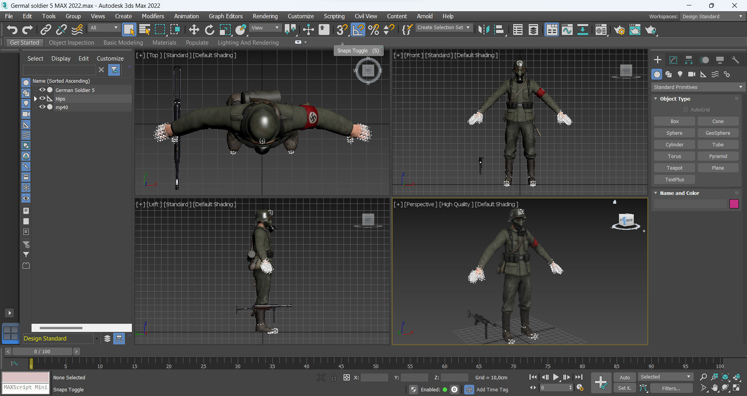This screenshot has width=747, height=396.
Task: Open the Mirror tool
Action: 484,30
